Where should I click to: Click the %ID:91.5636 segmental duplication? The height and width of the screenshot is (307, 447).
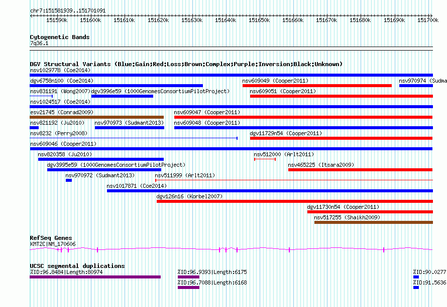click(x=416, y=287)
